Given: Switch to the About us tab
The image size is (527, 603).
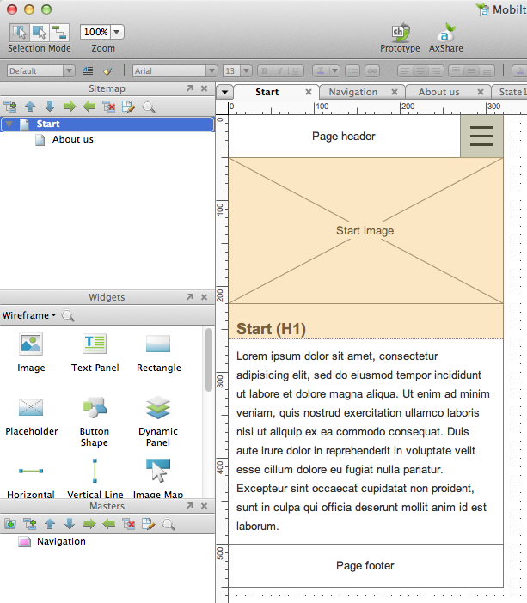Looking at the screenshot, I should [x=438, y=92].
